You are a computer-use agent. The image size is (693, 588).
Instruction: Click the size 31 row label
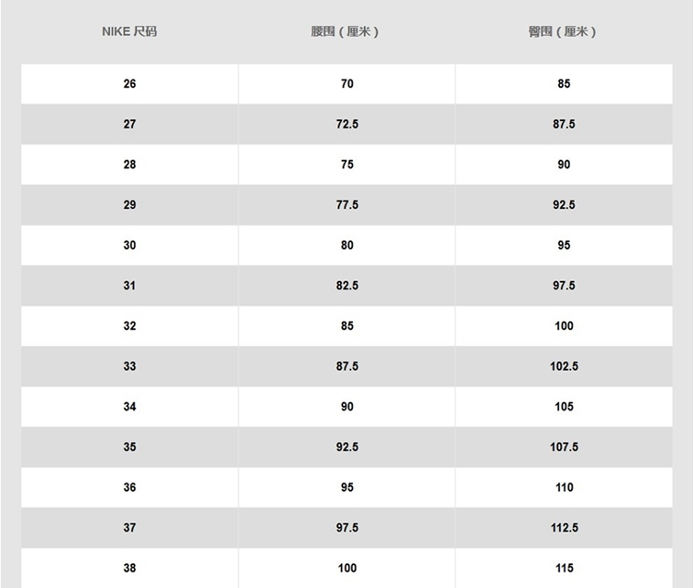click(x=129, y=286)
